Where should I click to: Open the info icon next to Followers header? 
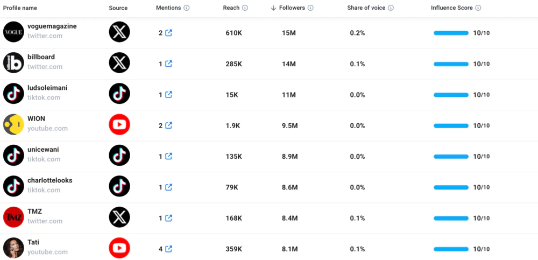click(310, 8)
